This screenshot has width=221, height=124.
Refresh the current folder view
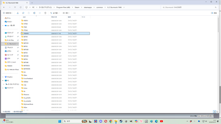coord(20,7)
